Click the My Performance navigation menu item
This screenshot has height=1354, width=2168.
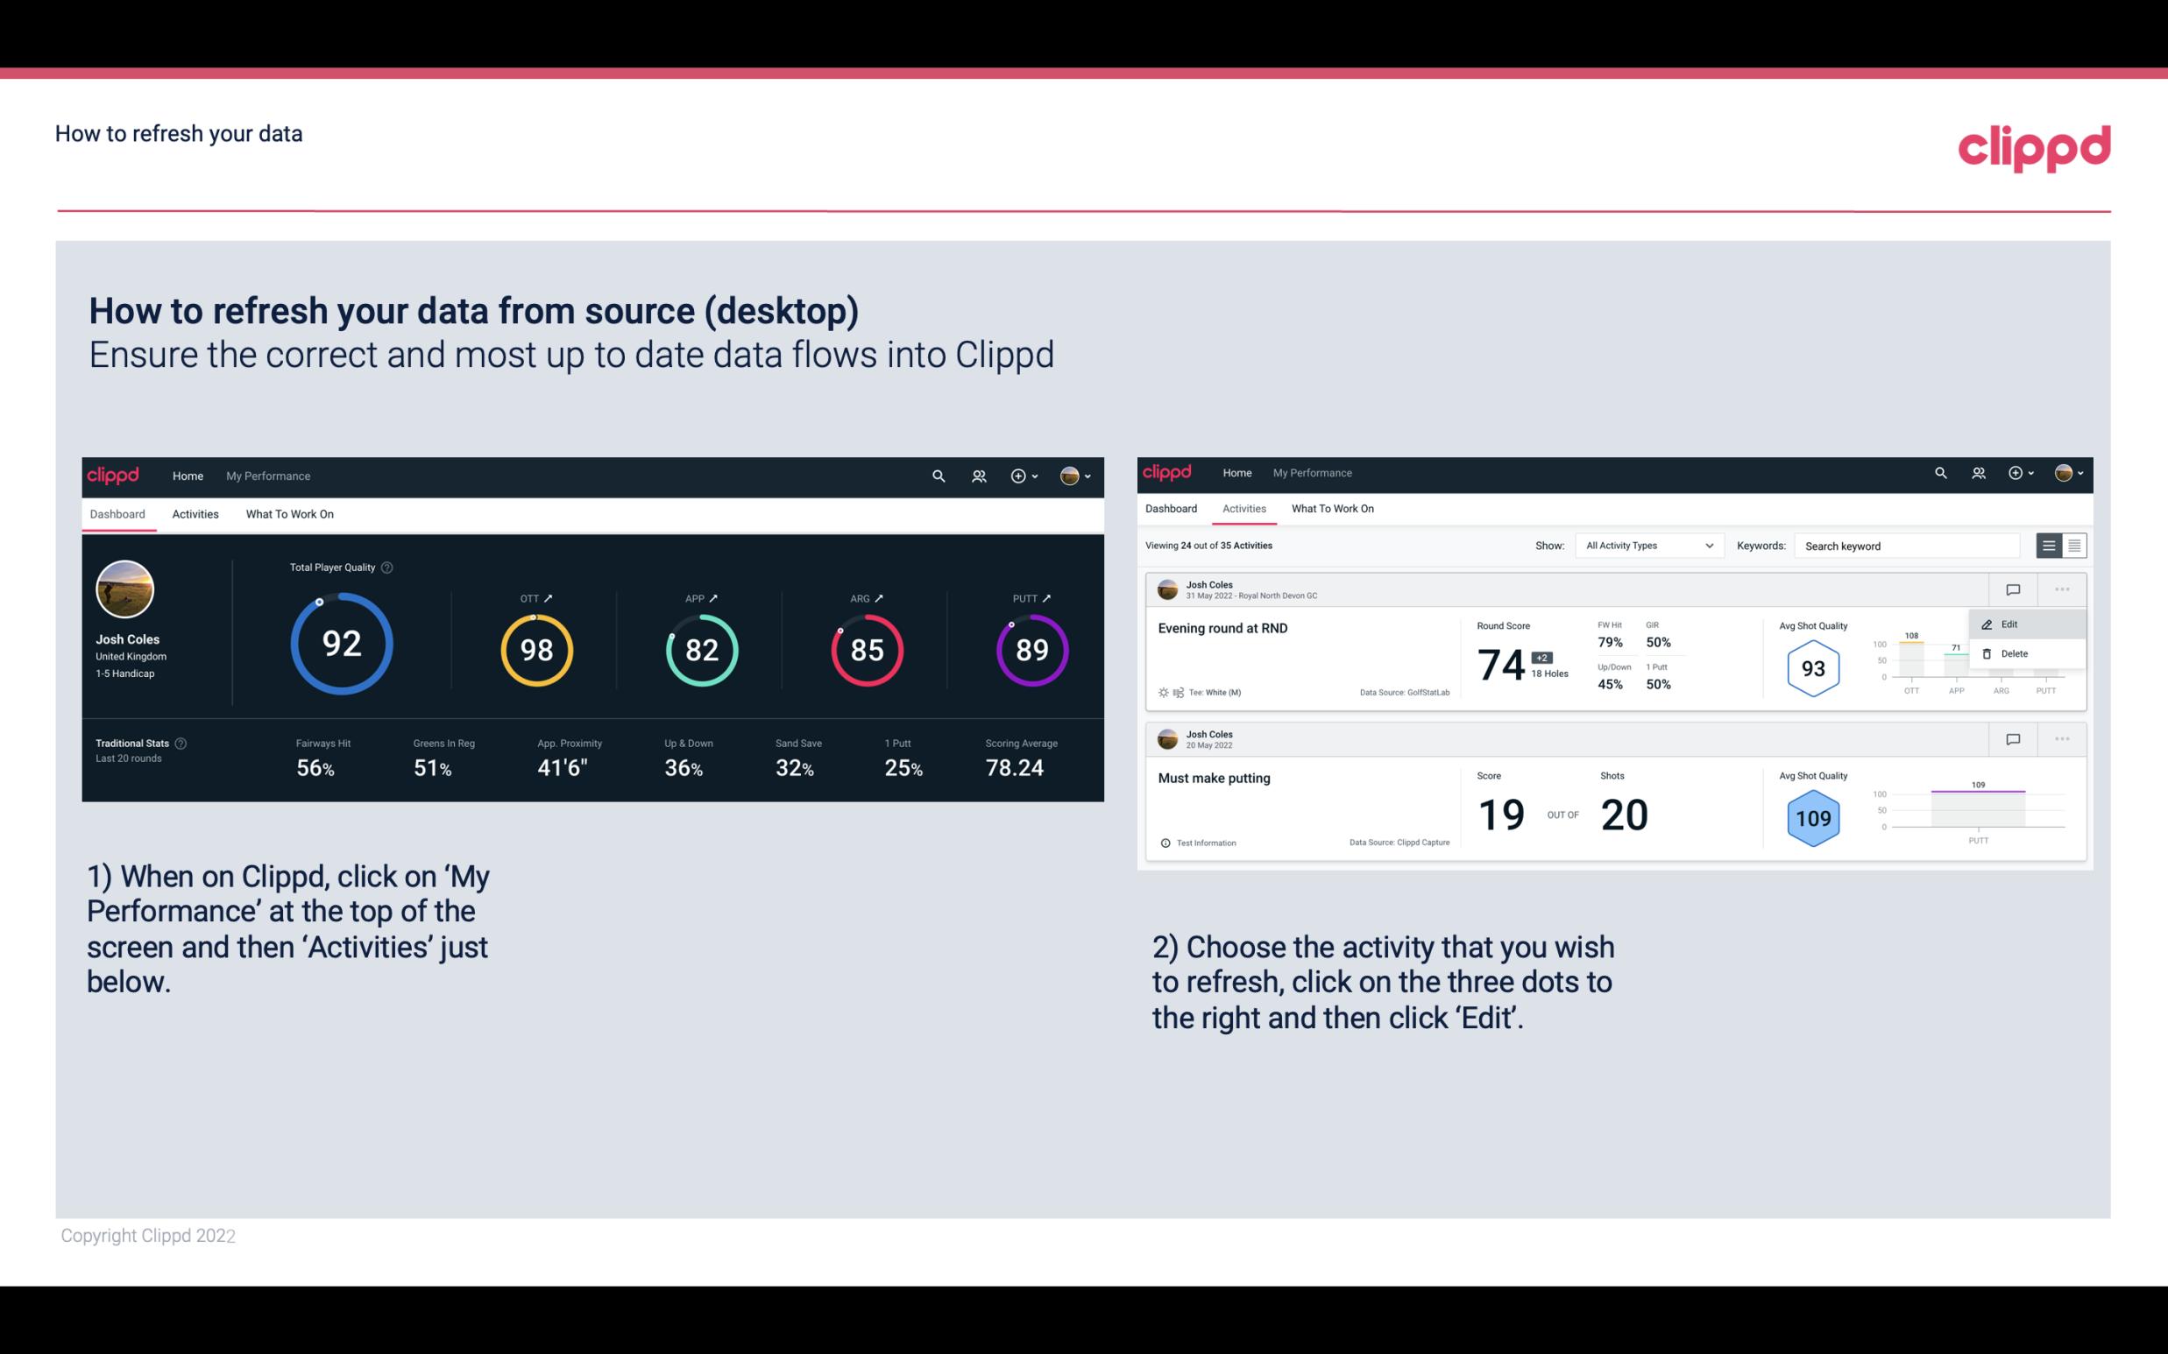(268, 476)
